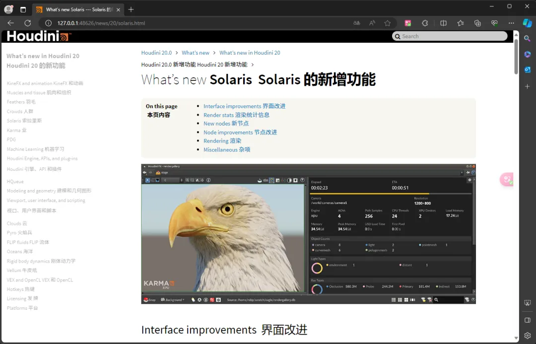The image size is (536, 344).
Task: Jump to Miscellaneous section link
Action: coord(227,150)
